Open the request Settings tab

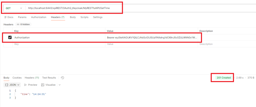97,17
